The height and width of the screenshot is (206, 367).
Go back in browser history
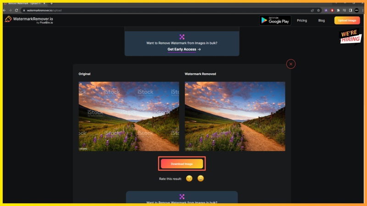4,10
